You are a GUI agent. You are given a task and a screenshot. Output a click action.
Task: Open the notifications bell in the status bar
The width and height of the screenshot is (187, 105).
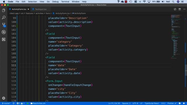(x=184, y=103)
